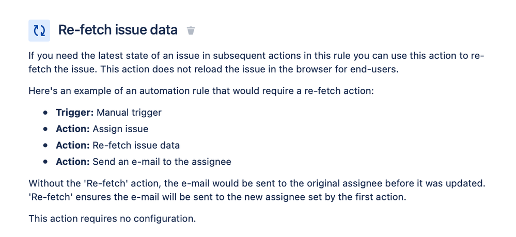
Task: Click the bullet point beside 'Send an e-mail'
Action: [x=45, y=162]
